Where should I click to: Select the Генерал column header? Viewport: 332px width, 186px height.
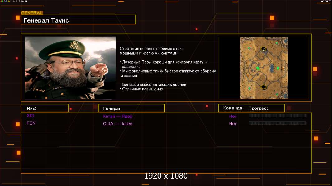tap(131, 108)
